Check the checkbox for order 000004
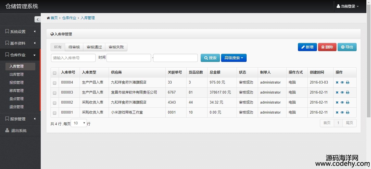This screenshot has width=371, height=169. pos(55,83)
